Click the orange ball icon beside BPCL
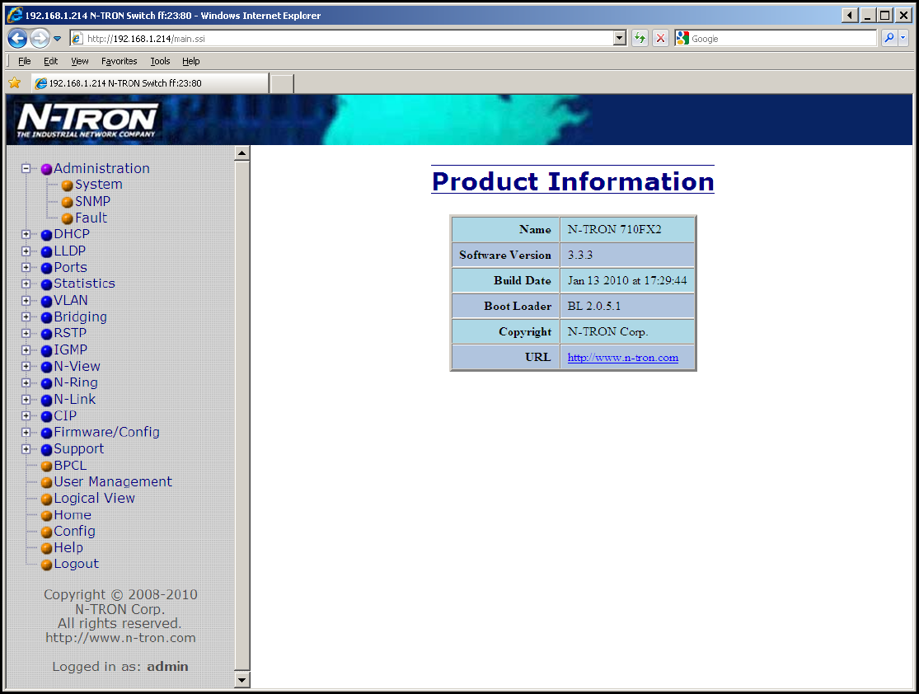 pyautogui.click(x=47, y=467)
